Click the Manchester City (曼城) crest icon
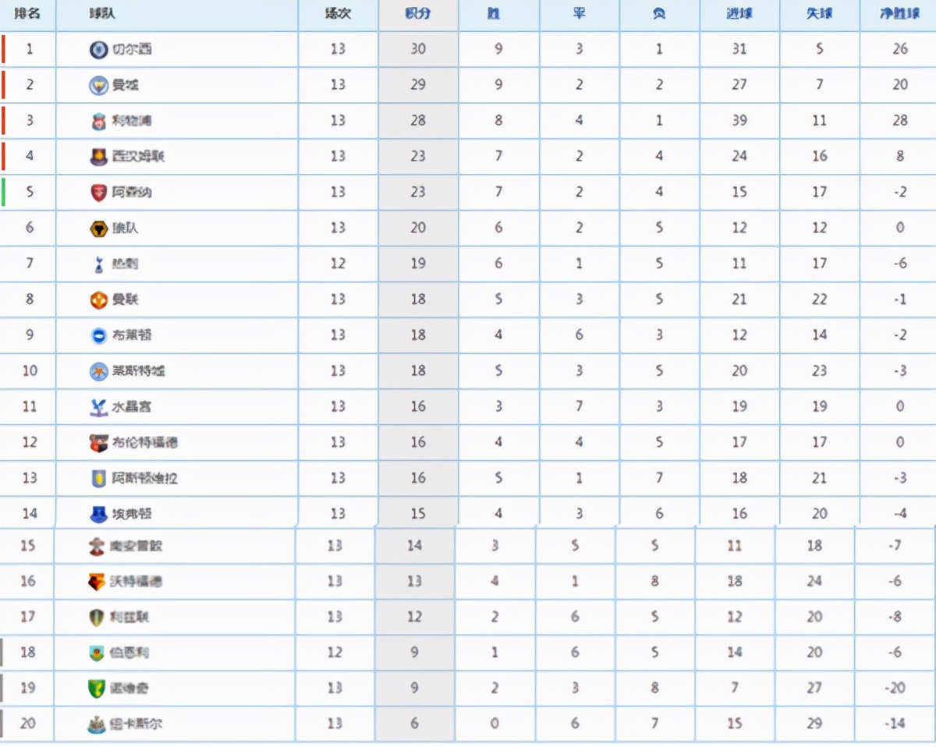 coord(98,85)
